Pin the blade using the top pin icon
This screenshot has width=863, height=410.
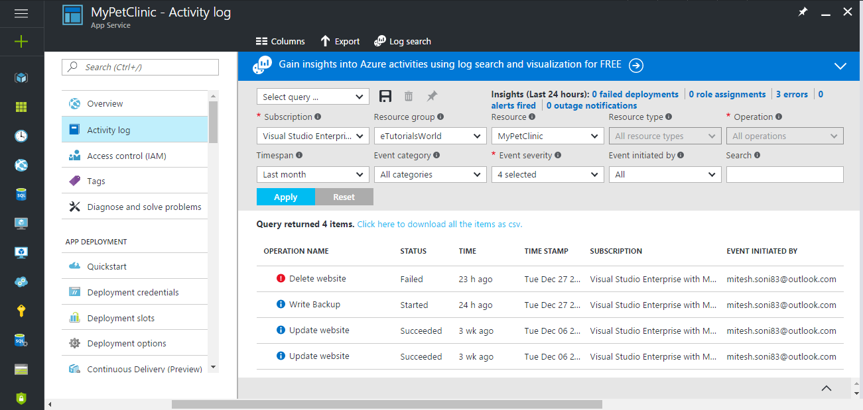pos(803,13)
